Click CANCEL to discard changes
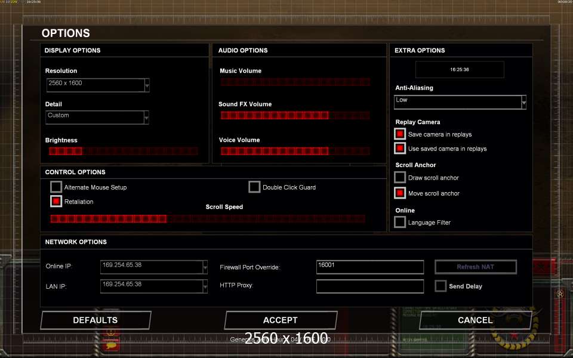573x358 pixels. click(476, 320)
